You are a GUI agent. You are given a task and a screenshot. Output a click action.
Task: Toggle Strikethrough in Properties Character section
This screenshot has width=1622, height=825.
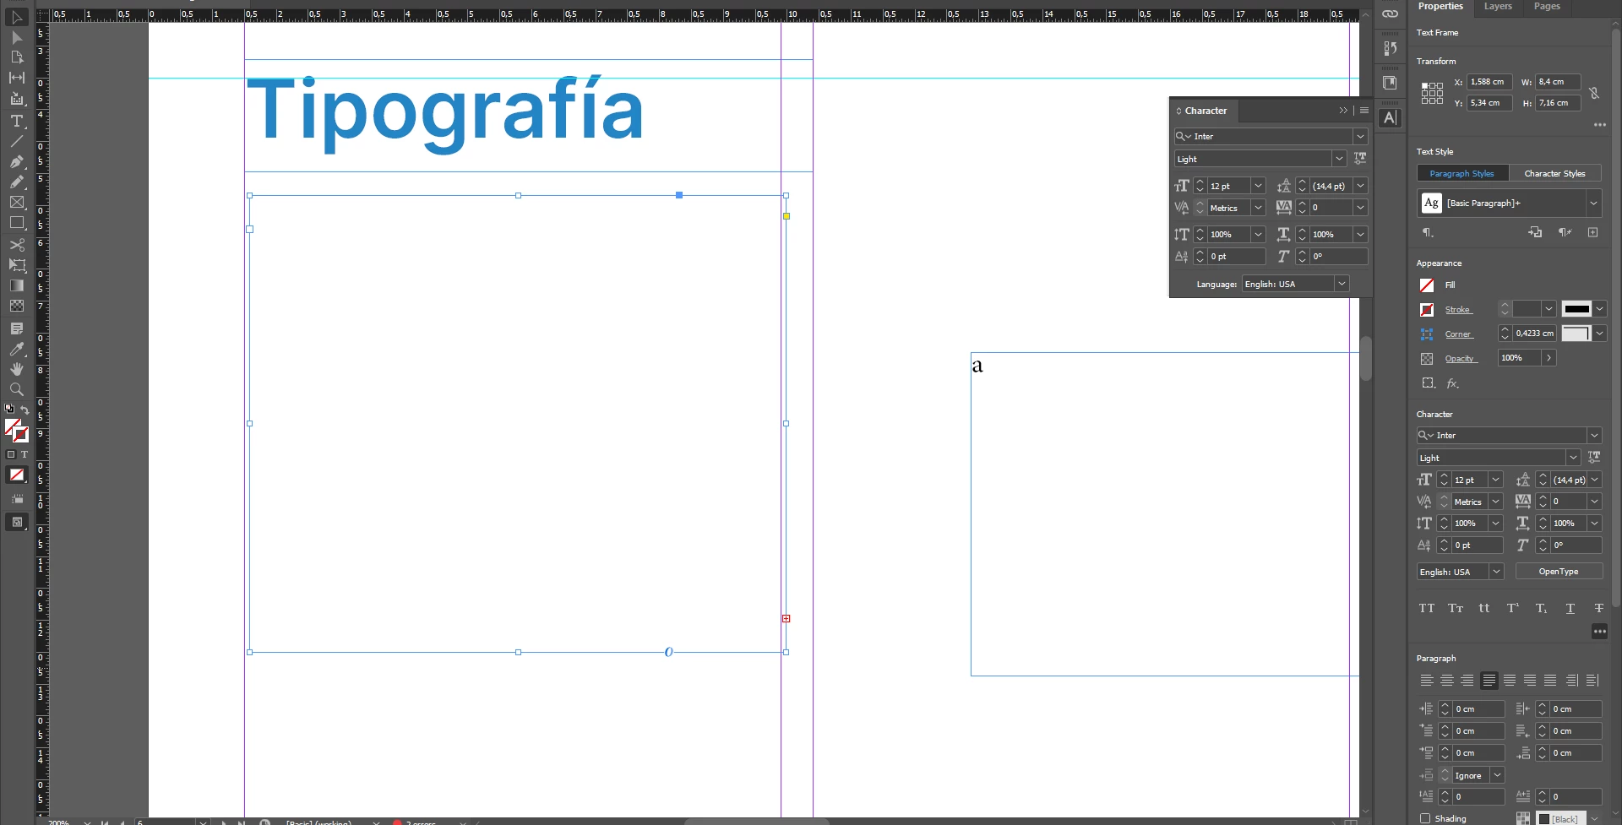click(x=1598, y=608)
